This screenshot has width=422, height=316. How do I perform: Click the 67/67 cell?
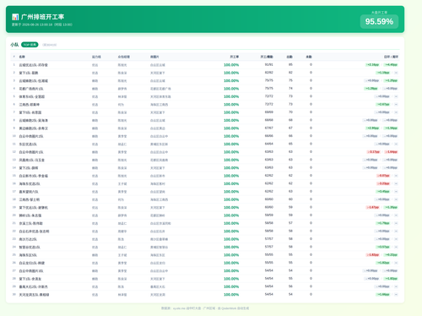click(x=268, y=128)
